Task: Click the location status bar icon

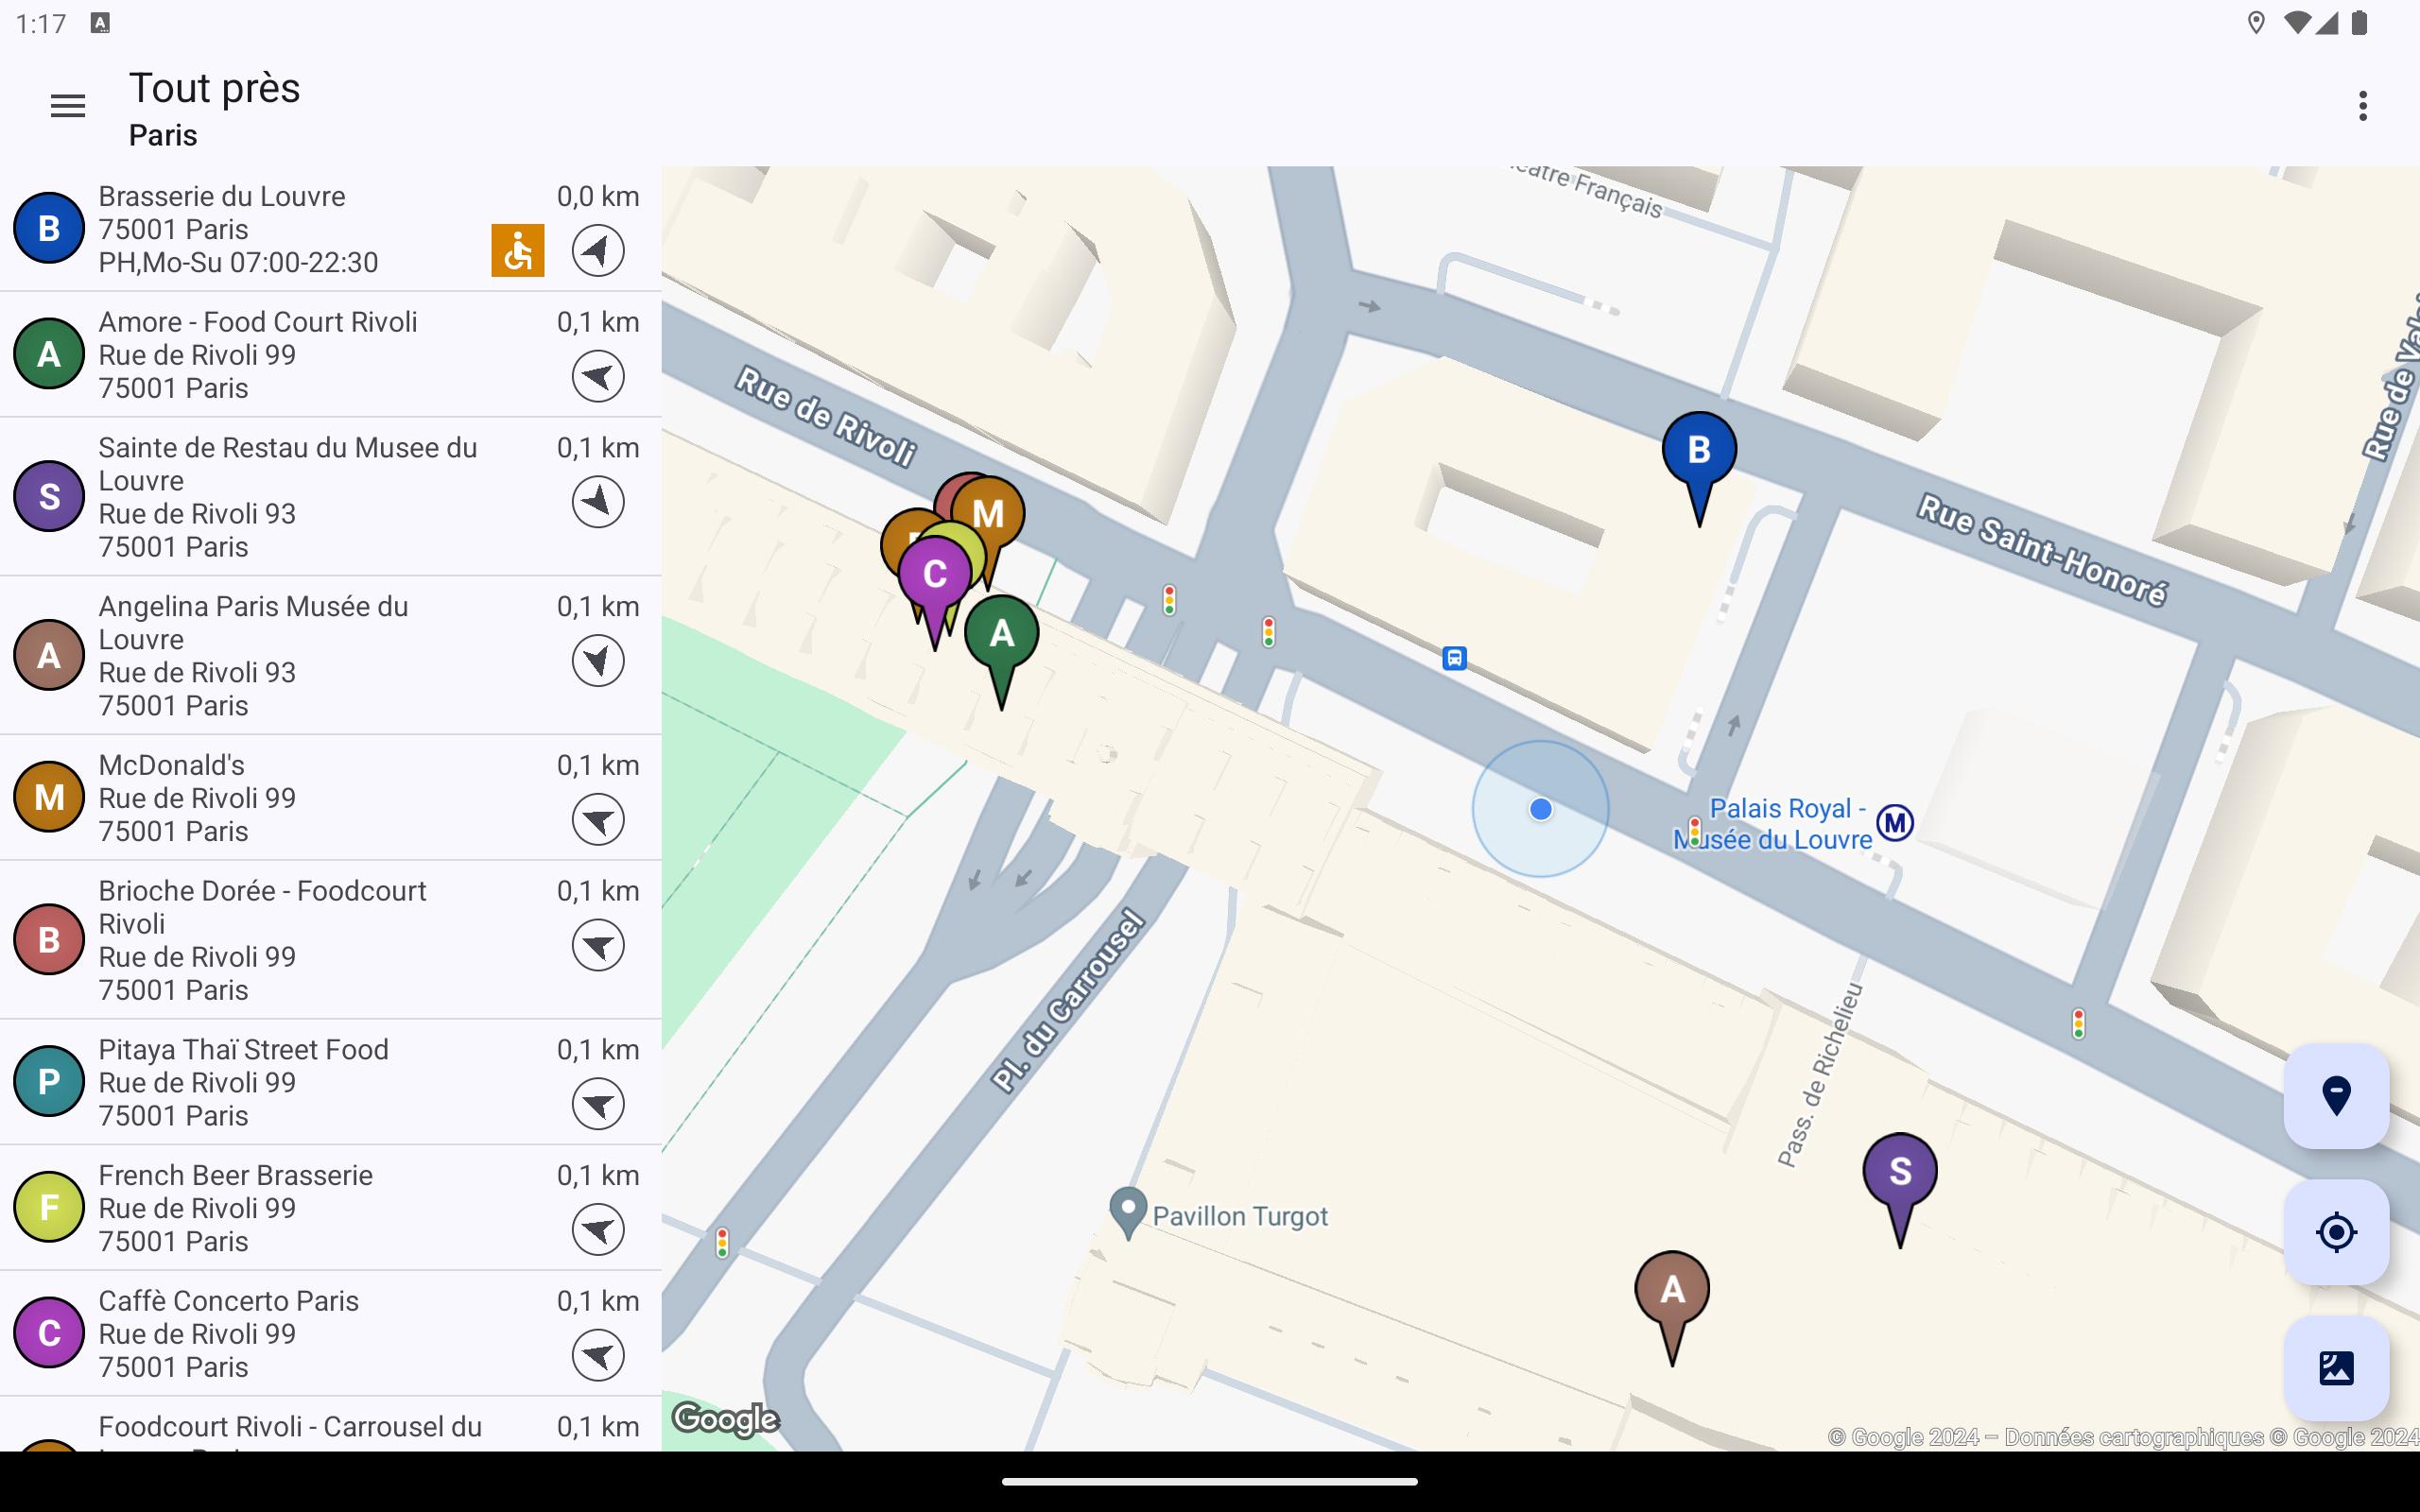Action: tap(2256, 23)
